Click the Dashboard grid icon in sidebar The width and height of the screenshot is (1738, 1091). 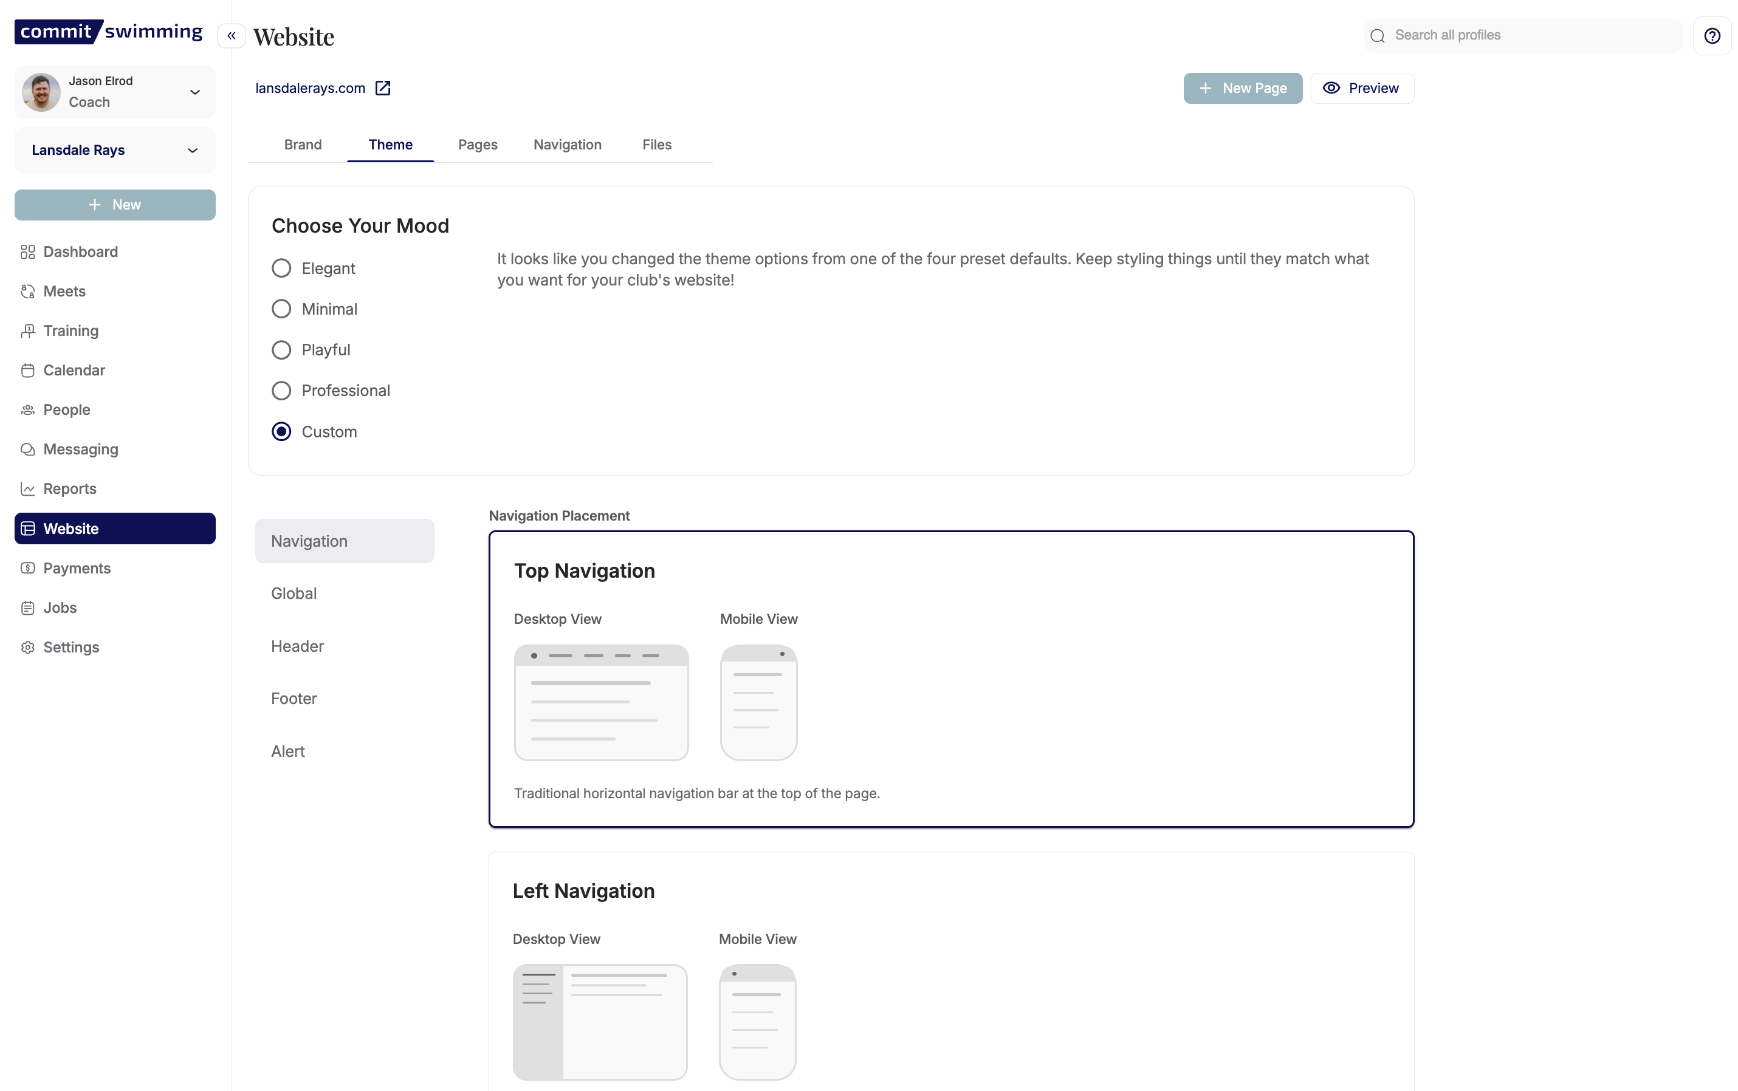click(27, 252)
